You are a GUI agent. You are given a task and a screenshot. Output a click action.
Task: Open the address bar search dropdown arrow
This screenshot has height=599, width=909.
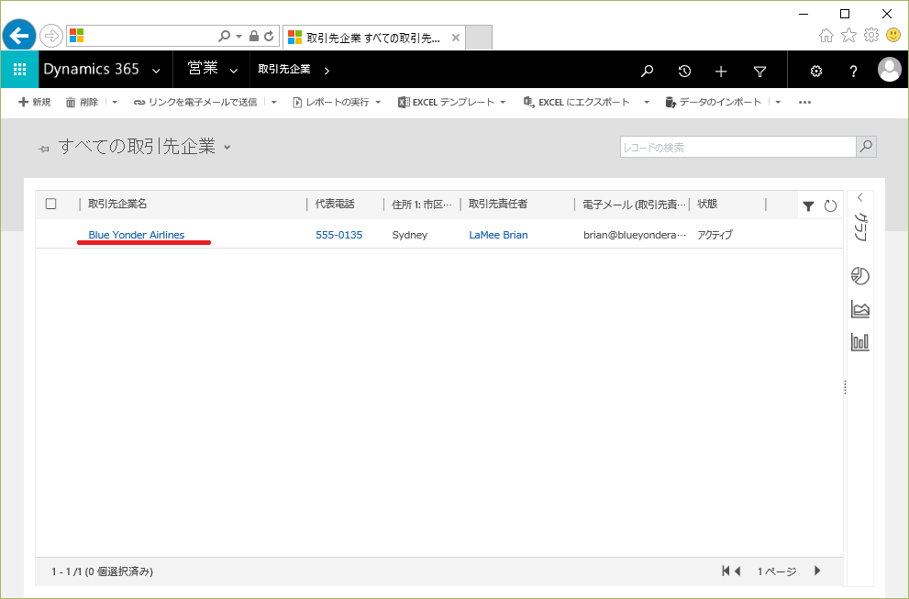click(x=238, y=36)
